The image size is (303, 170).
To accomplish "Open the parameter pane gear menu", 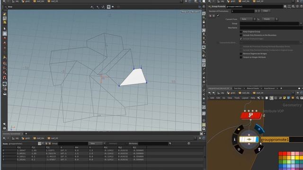I will click(285, 6).
